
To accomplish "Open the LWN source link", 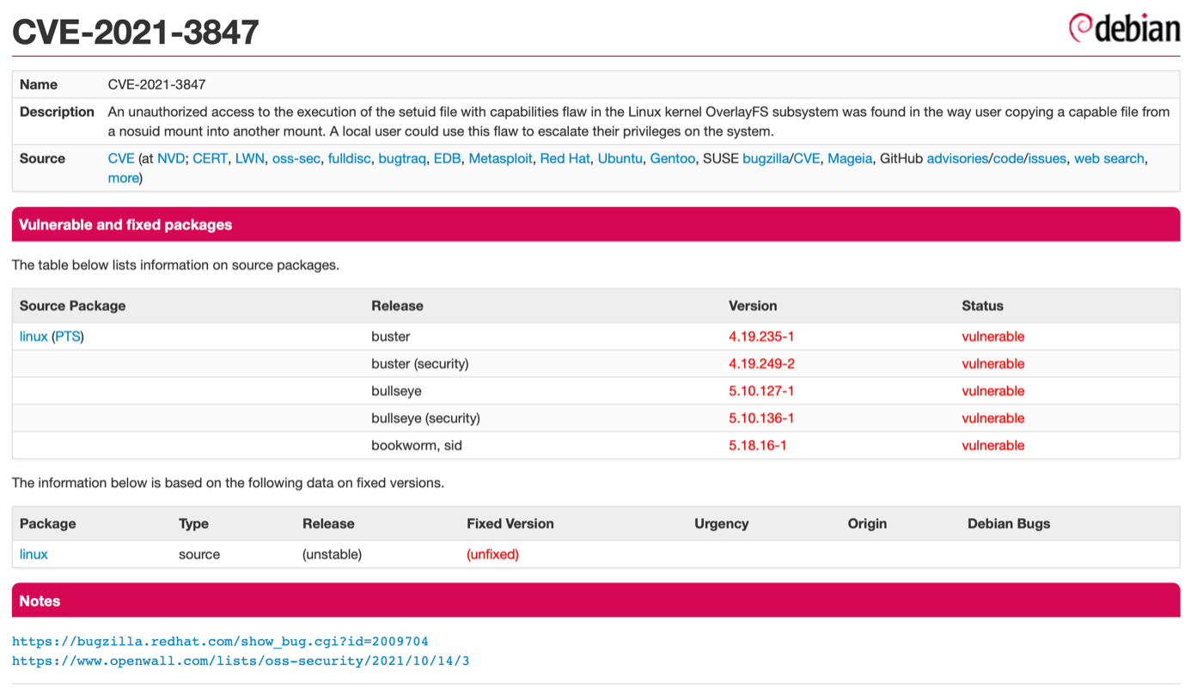I will tap(250, 158).
